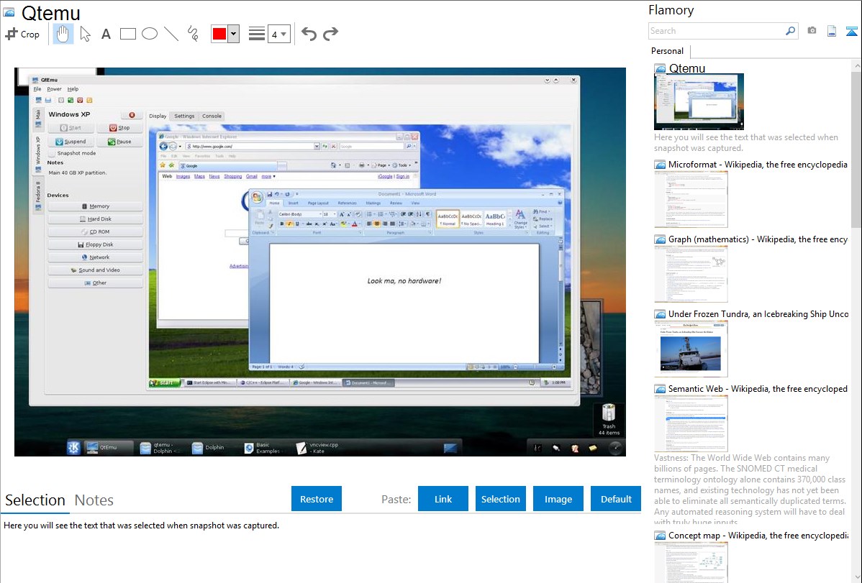Click the Windows XP Start button in VM
Viewport: 862px width, 583px height.
[164, 383]
